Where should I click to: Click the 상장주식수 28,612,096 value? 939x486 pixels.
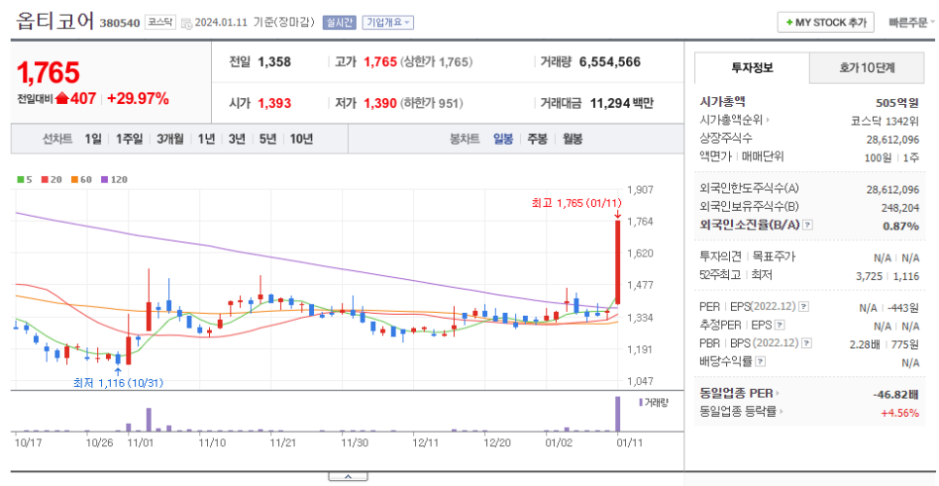(x=893, y=138)
